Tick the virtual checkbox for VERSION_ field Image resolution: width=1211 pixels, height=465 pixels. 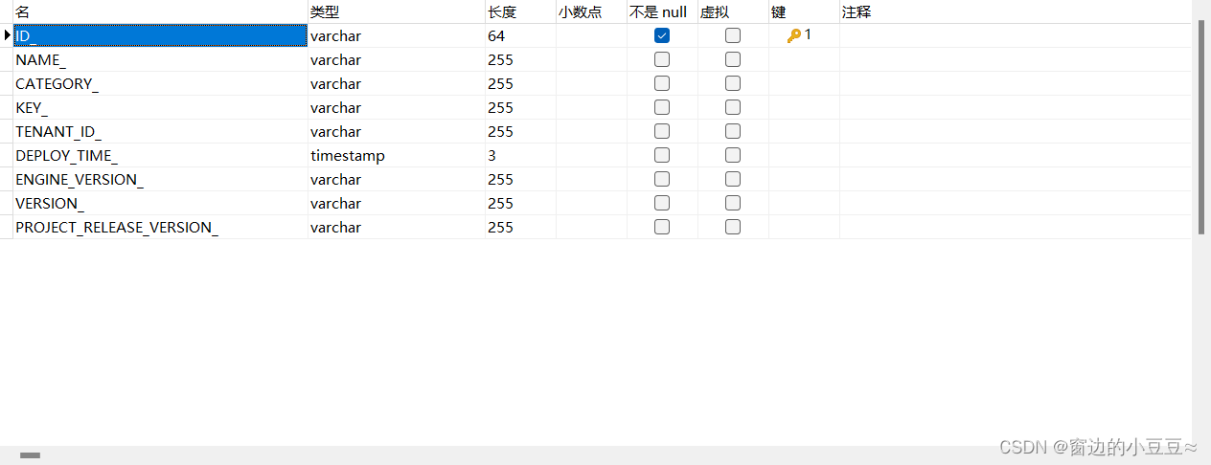pos(733,203)
